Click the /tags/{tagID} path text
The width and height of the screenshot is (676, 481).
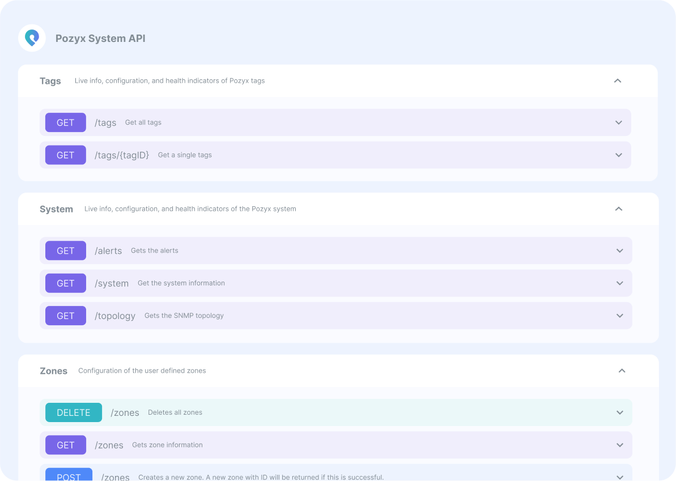click(122, 155)
